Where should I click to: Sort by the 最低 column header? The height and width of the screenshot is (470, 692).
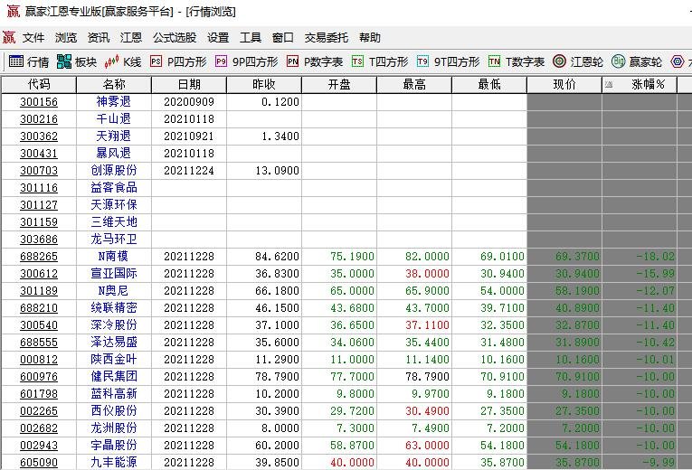489,85
